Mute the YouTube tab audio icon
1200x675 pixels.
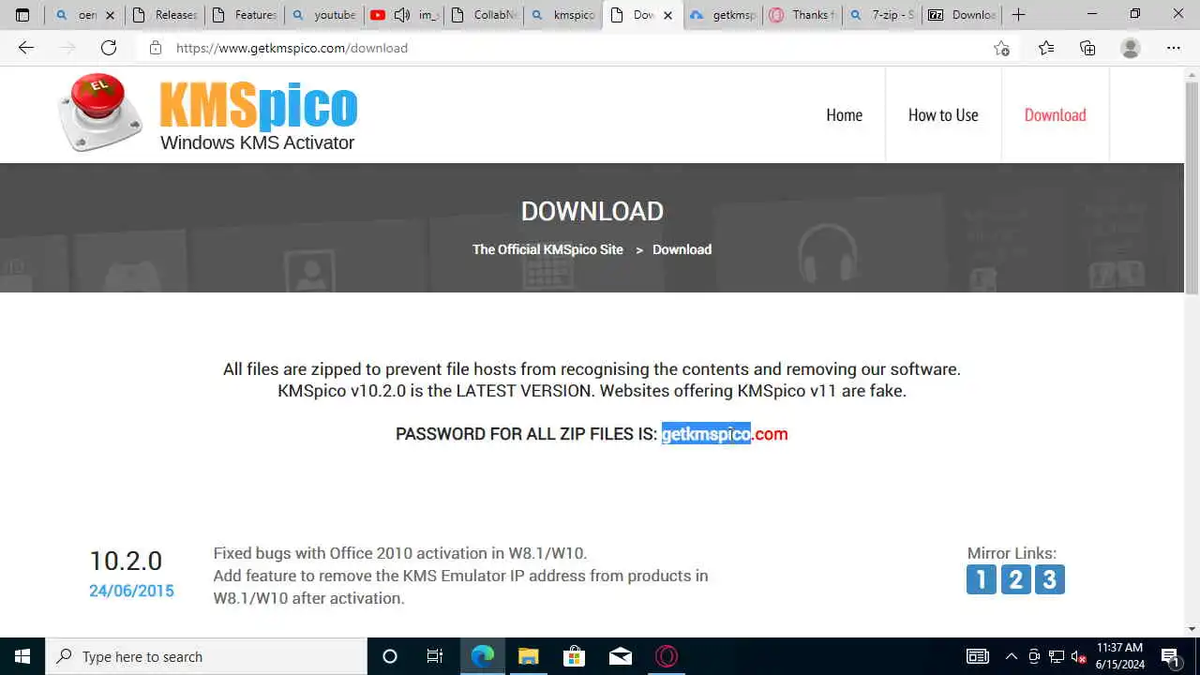[402, 15]
